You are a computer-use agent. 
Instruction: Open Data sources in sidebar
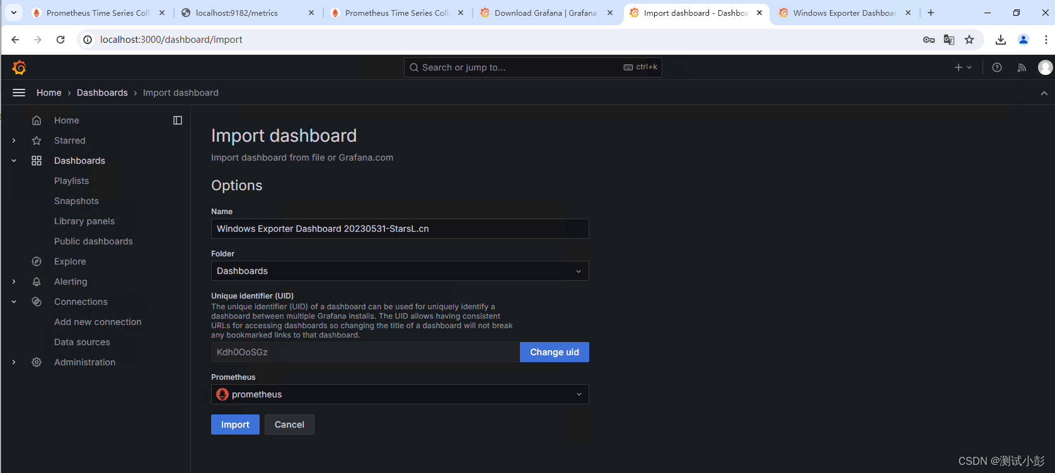(x=82, y=342)
